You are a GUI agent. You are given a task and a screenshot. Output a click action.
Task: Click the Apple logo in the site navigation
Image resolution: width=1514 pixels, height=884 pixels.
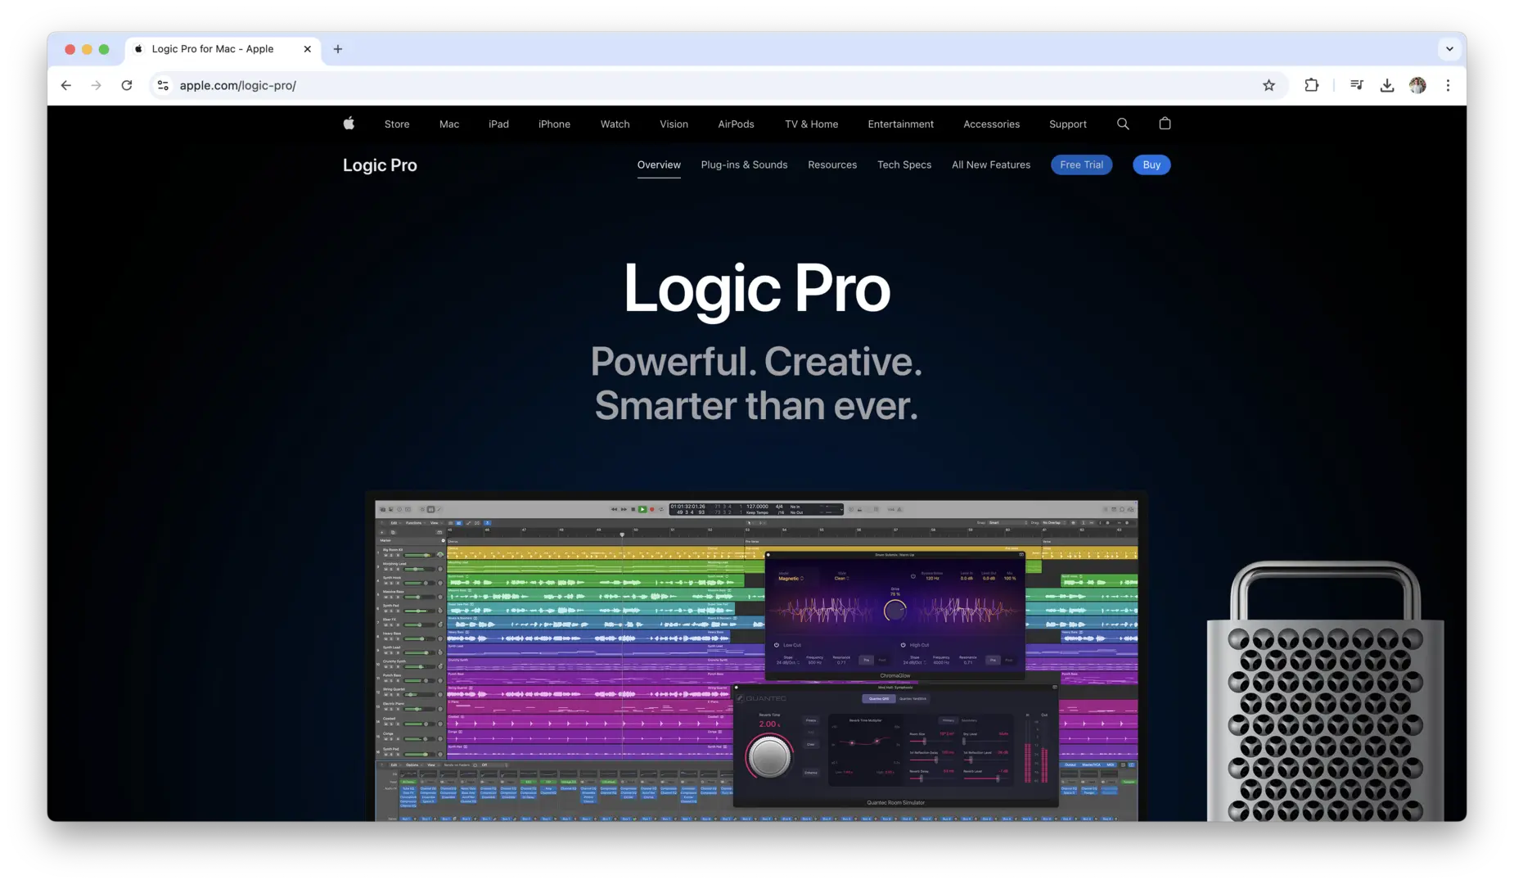click(x=349, y=124)
